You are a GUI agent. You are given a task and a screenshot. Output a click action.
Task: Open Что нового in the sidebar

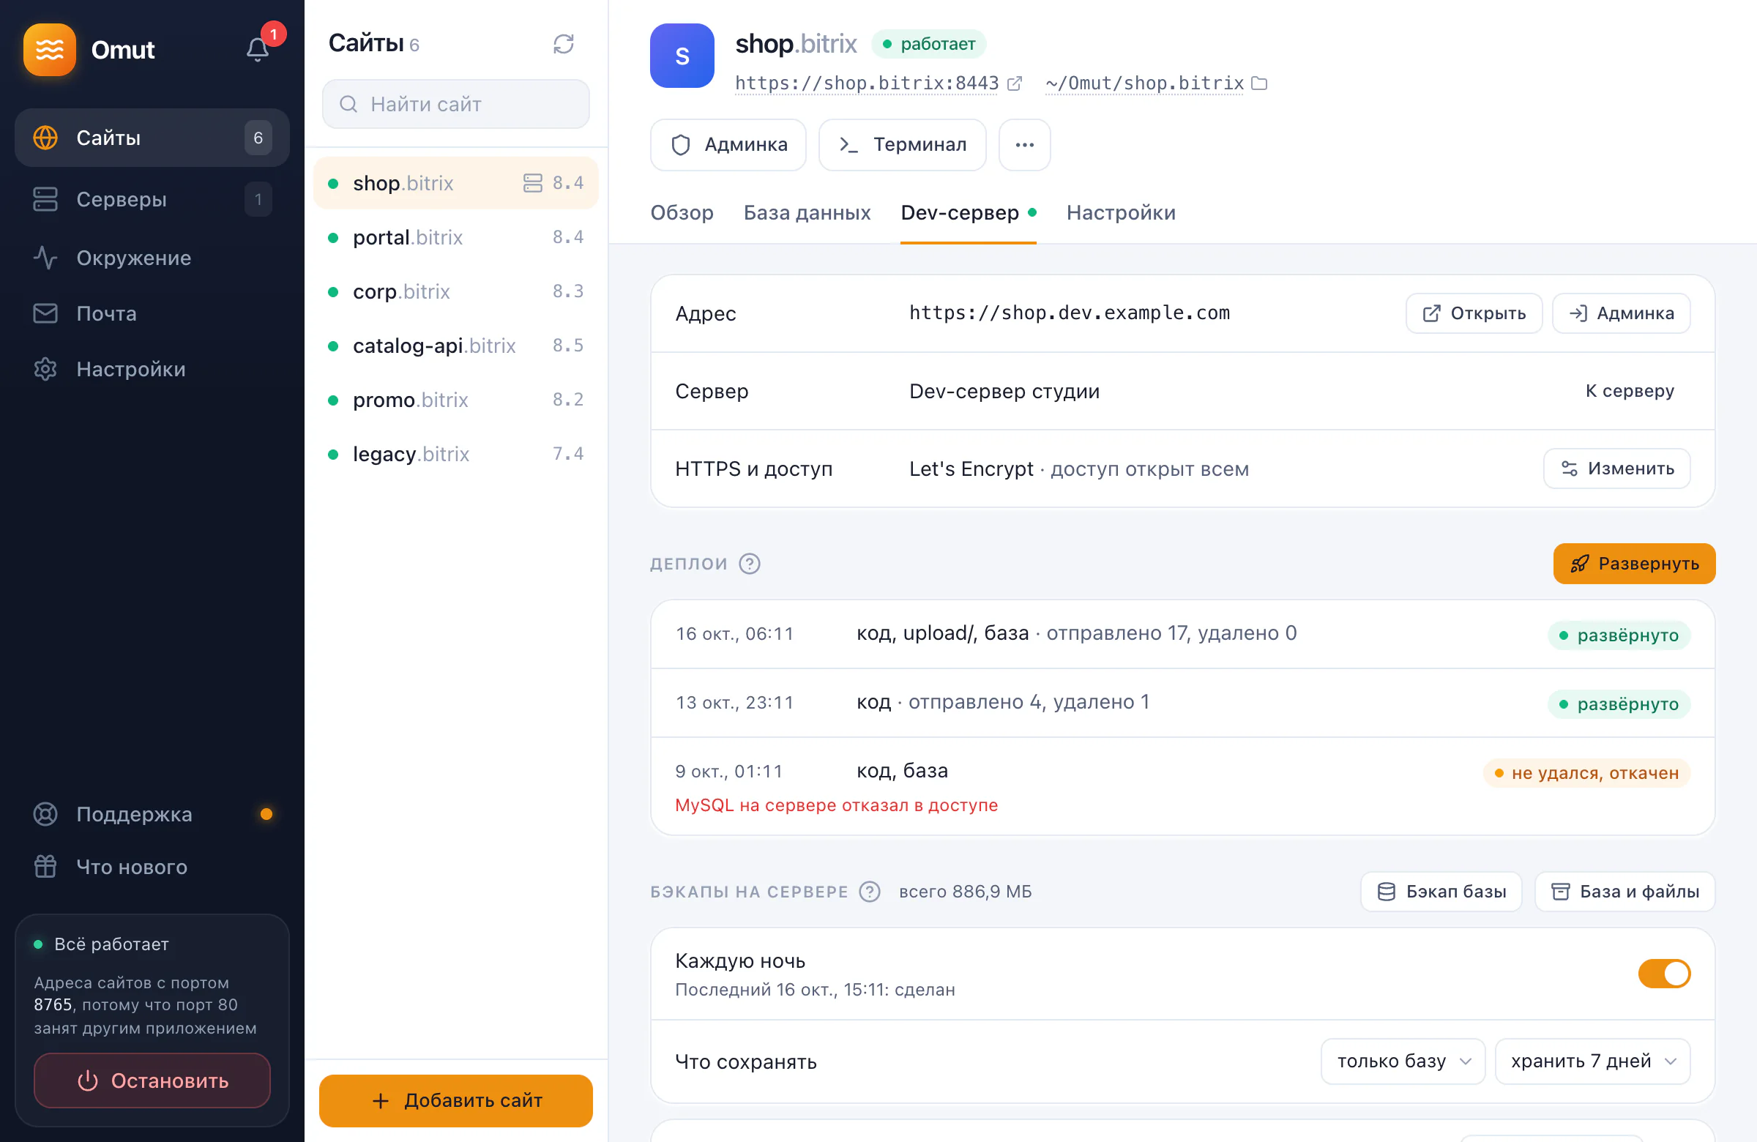coord(152,867)
